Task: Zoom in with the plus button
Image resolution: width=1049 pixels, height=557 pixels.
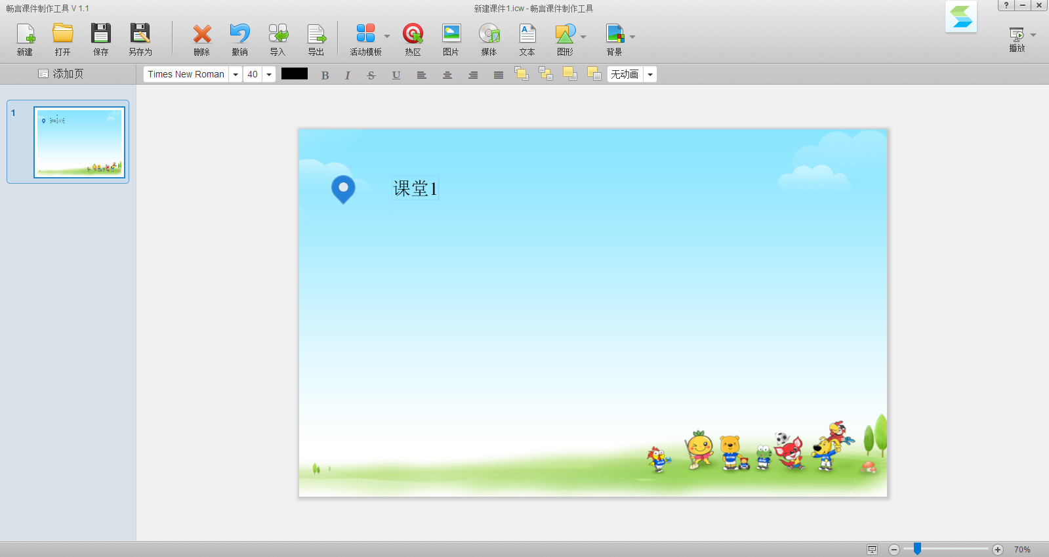Action: (x=998, y=550)
